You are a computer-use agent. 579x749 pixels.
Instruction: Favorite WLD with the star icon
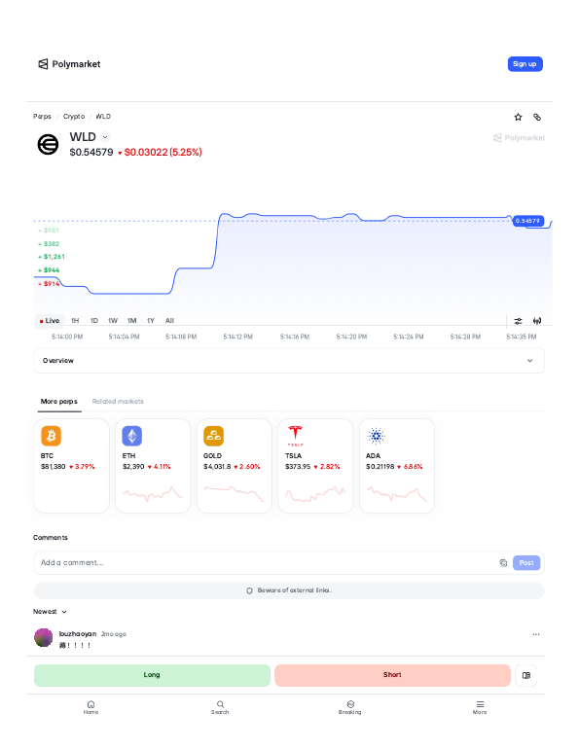tap(518, 117)
